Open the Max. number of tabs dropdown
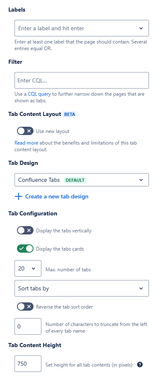156x379 pixels. [28, 268]
